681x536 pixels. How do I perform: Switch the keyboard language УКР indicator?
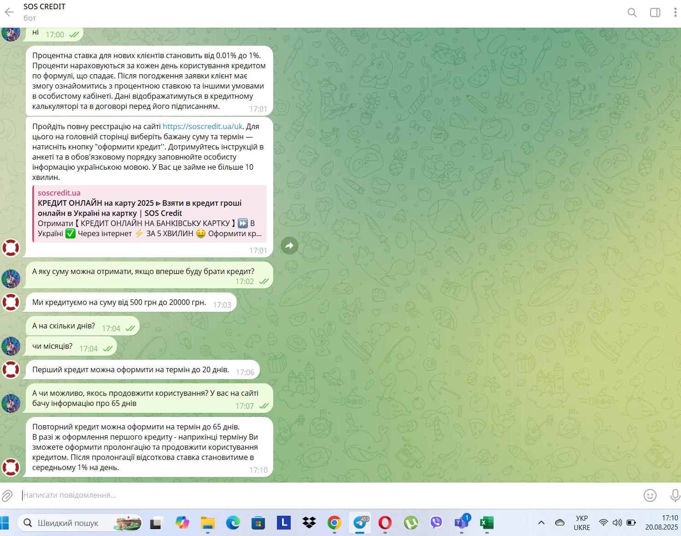[582, 523]
